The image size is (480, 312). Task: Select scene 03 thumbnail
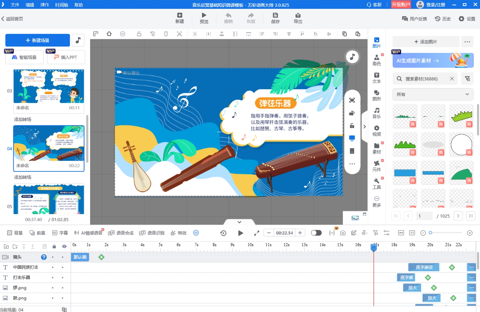[49, 87]
